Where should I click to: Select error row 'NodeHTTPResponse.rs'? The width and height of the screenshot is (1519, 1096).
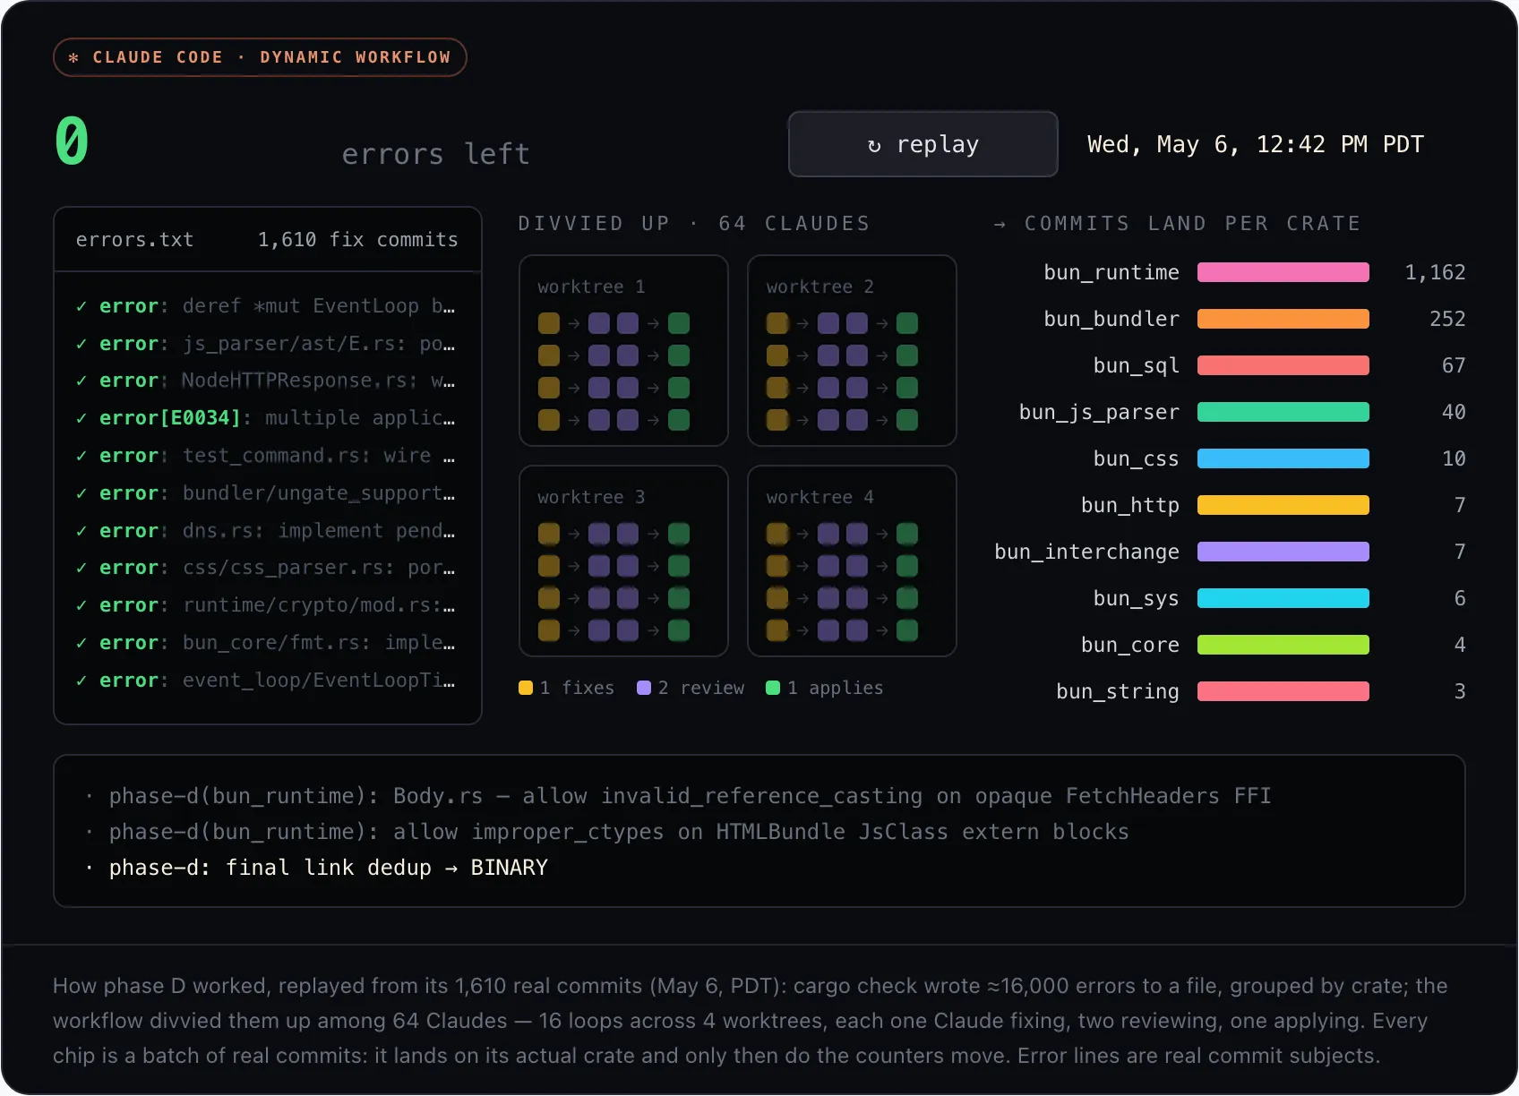pyautogui.click(x=266, y=381)
